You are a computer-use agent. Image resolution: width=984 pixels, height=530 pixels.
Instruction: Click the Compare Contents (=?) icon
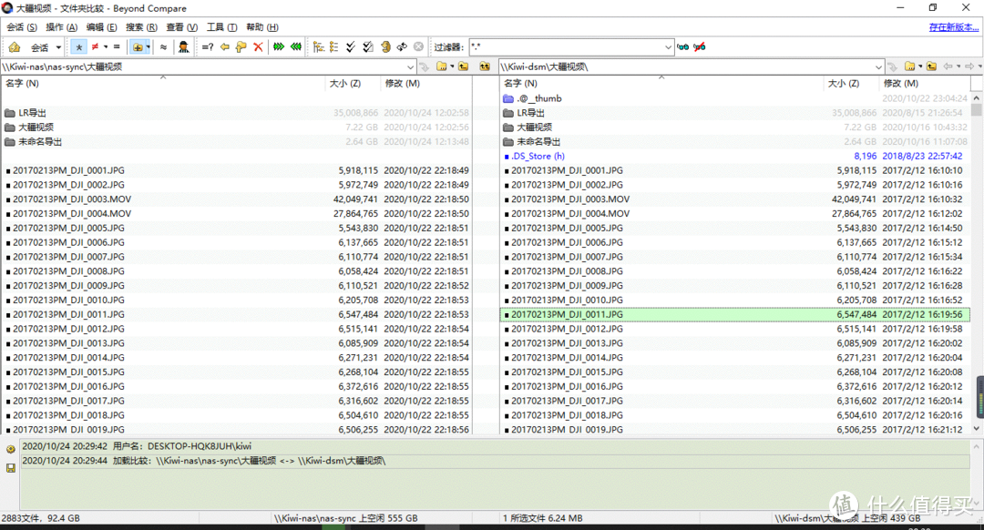point(208,47)
